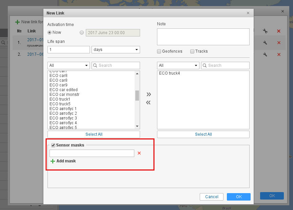Image resolution: width=293 pixels, height=210 pixels.
Task: Click into the Note text area
Action: coord(203,36)
